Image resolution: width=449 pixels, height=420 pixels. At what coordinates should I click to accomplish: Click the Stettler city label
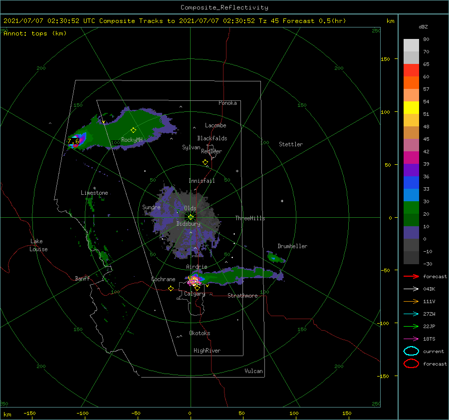coord(291,144)
